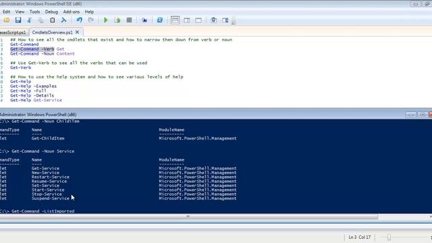
Task: Click the 'Get-Help Get-Service' script line
Action: 36,100
